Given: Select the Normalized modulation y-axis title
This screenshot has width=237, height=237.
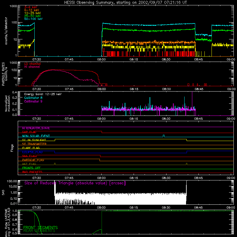Looking at the screenshot, I should 7,103.
